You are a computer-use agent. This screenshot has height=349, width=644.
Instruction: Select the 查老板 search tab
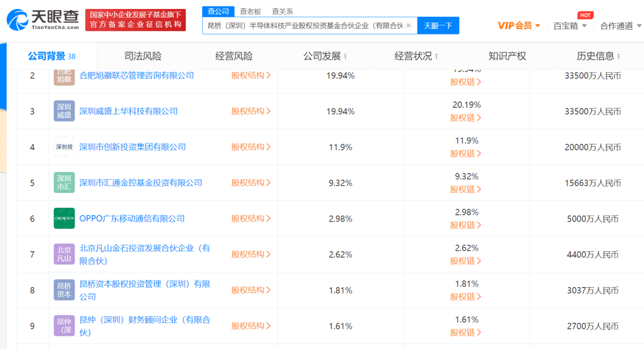250,11
